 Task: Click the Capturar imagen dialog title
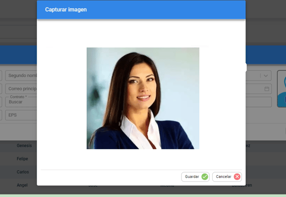[66, 9]
